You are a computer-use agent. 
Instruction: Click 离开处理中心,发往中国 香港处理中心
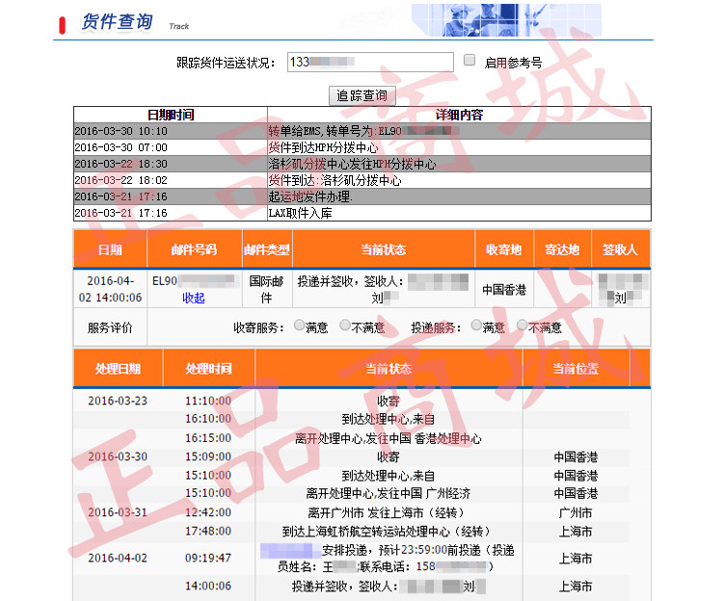[388, 438]
